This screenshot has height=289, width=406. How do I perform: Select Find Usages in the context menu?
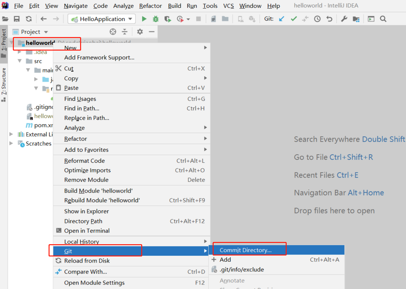pyautogui.click(x=132, y=99)
